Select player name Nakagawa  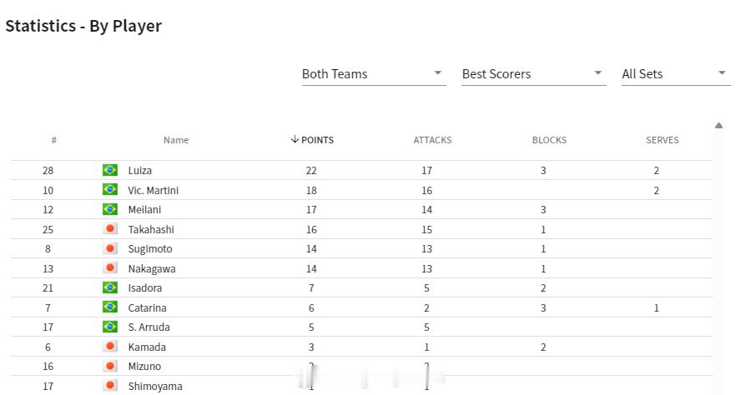(152, 268)
